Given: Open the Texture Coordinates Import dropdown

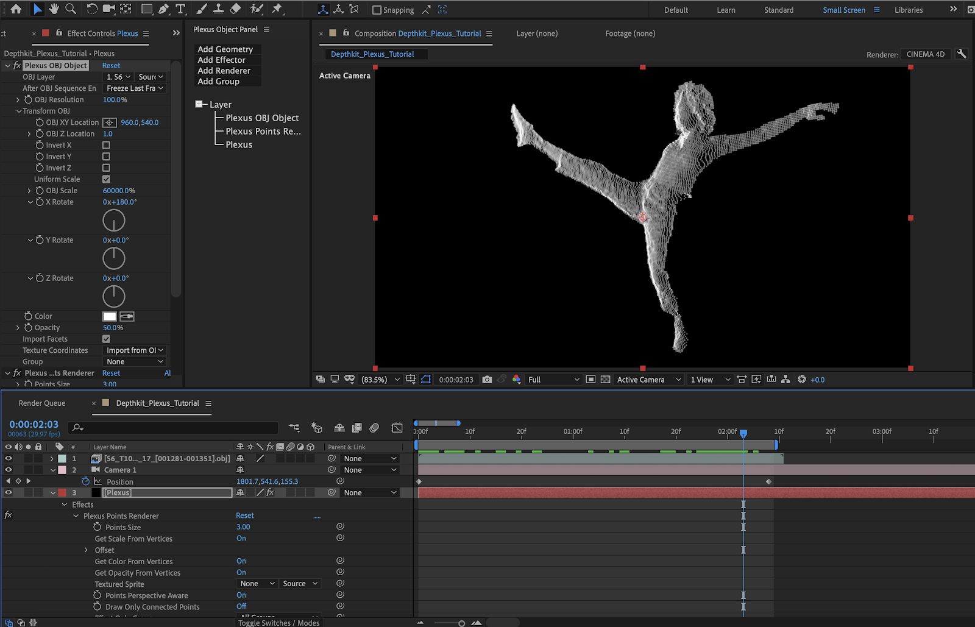Looking at the screenshot, I should tap(135, 350).
